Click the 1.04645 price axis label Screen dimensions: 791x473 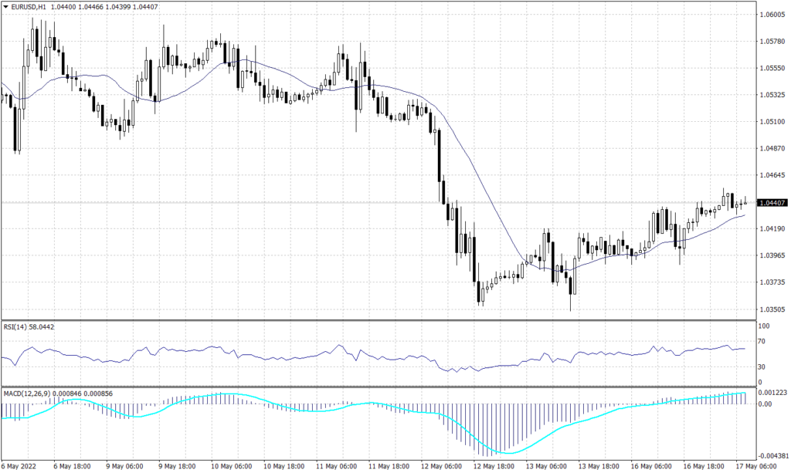[x=772, y=176]
